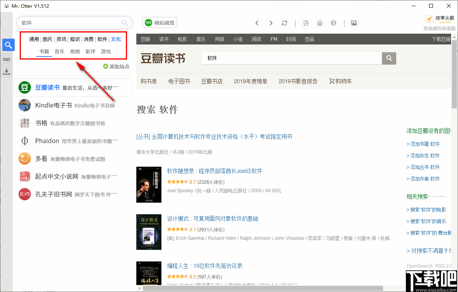Click the magnifier icon in the Mr. Otter search box
The height and width of the screenshot is (292, 458).
125,23
